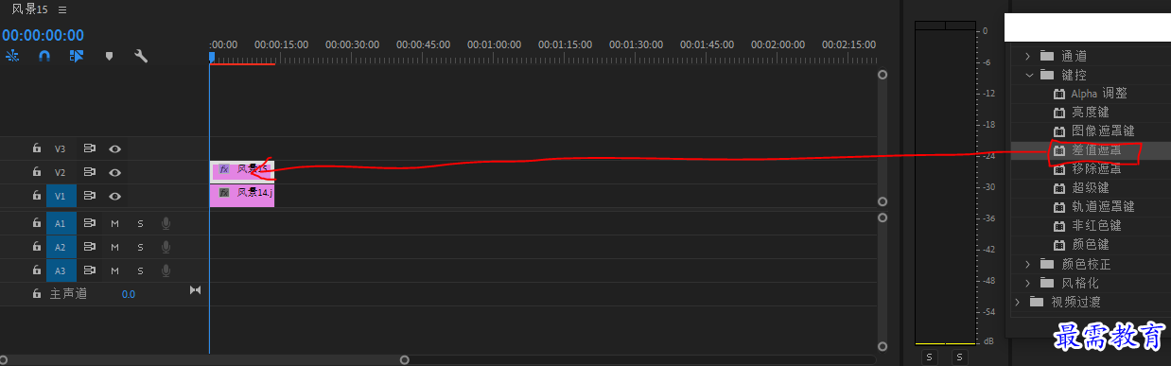Screen dimensions: 1171x366
Task: Click left channel solo S under audio meter
Action: pyautogui.click(x=930, y=357)
